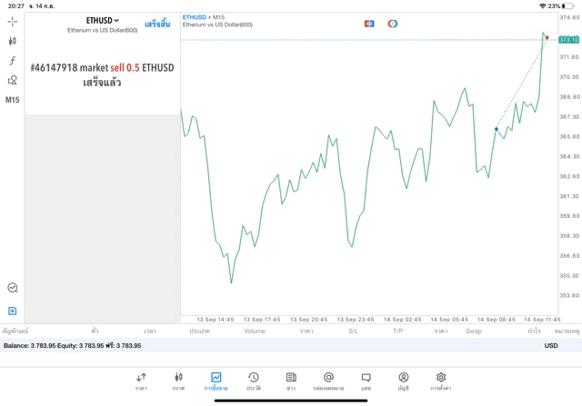Open the Chat (แชท) icon
This screenshot has width=582, height=406.
click(366, 377)
